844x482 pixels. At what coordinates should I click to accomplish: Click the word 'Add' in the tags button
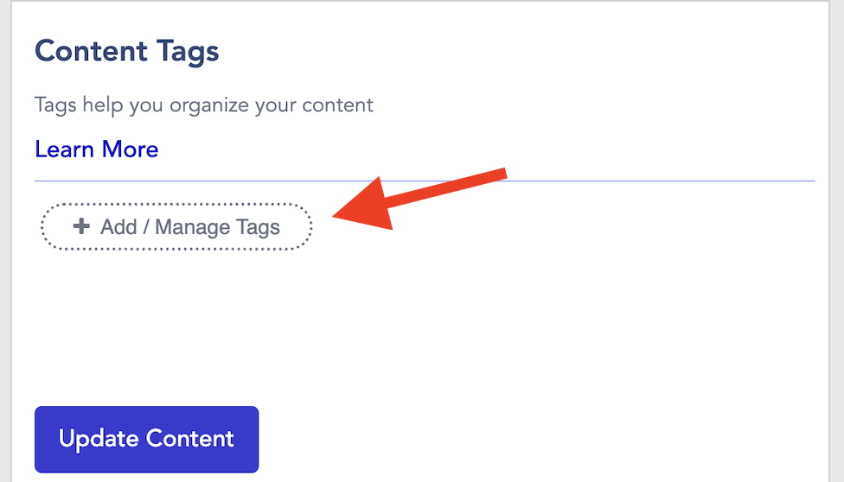119,227
